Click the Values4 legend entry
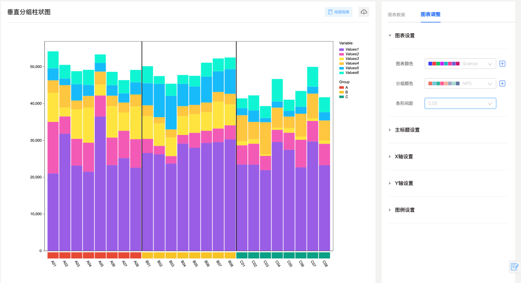 coord(349,64)
